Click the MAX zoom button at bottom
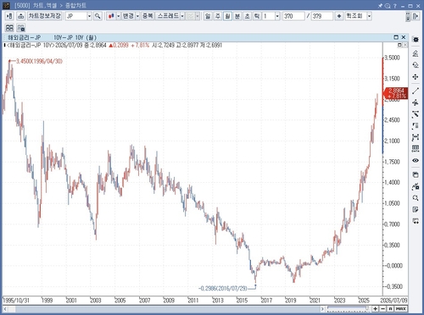424x315 pixels. (401, 309)
